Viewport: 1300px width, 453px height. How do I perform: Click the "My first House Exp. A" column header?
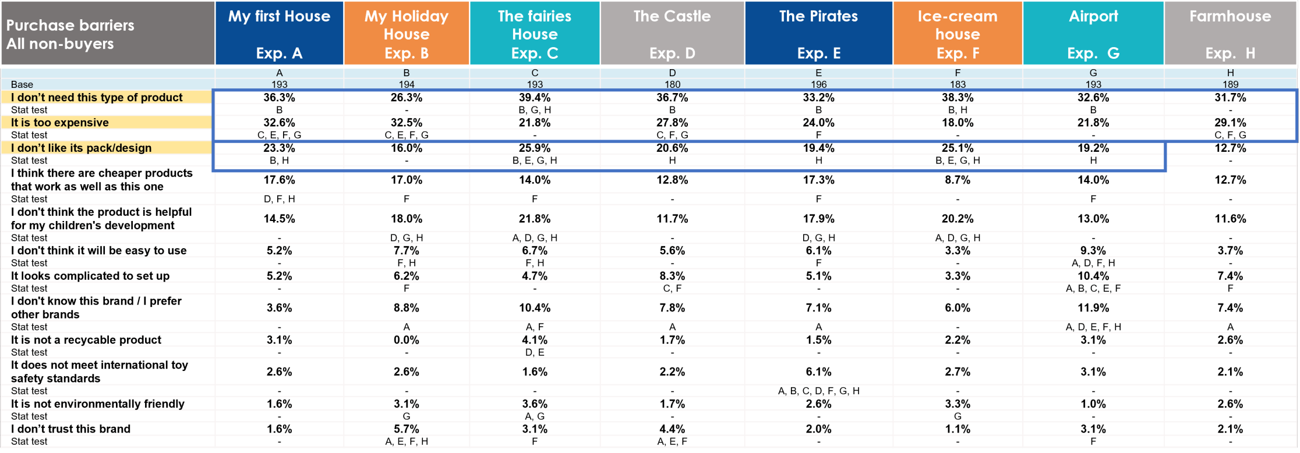279,33
